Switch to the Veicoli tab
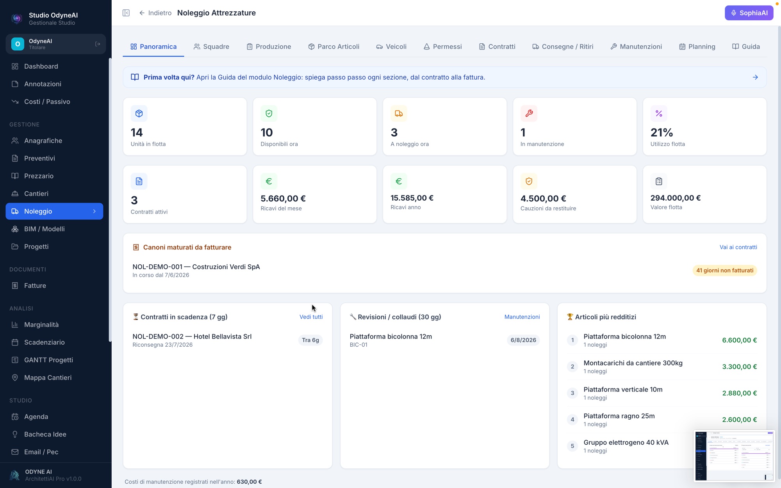Image resolution: width=781 pixels, height=488 pixels. 391,46
